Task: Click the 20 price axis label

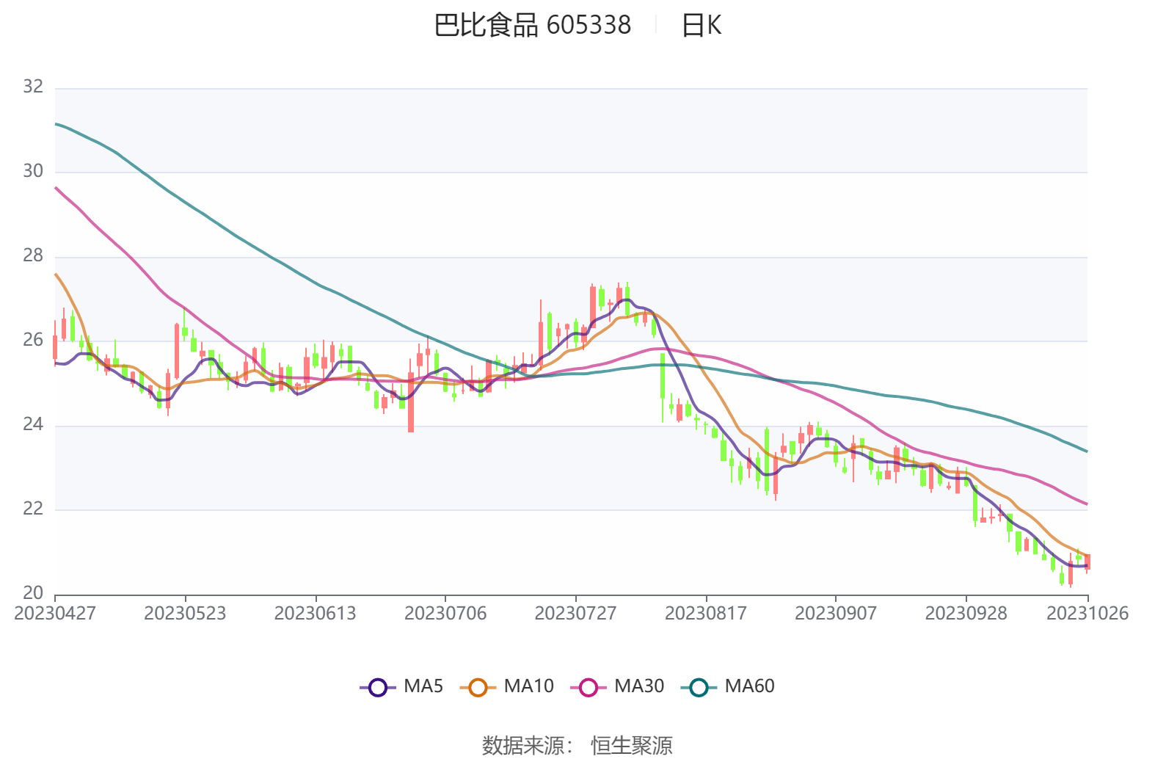Action: pyautogui.click(x=33, y=593)
